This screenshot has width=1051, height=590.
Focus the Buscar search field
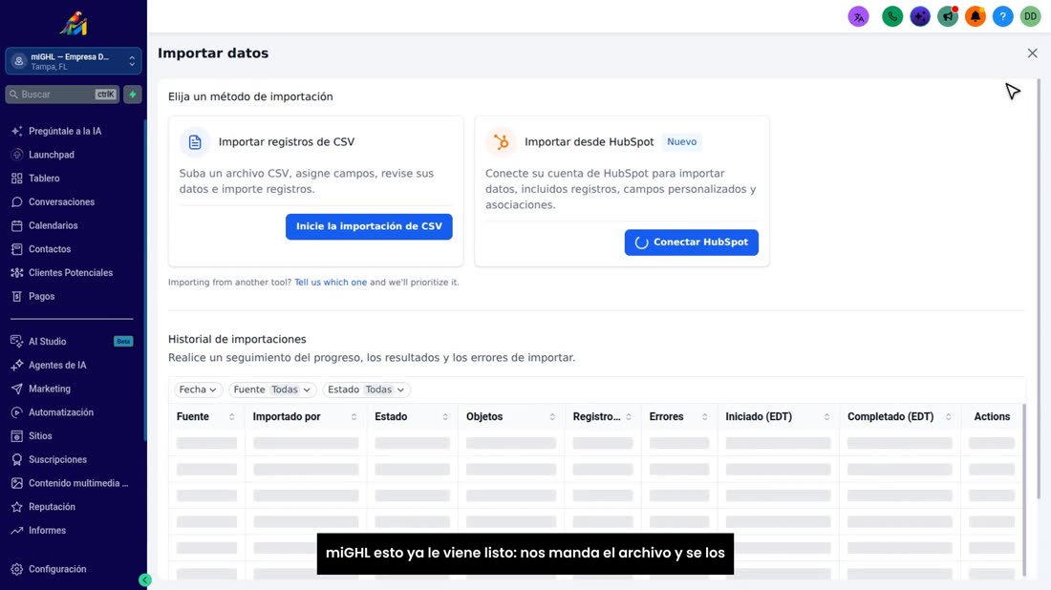[62, 95]
